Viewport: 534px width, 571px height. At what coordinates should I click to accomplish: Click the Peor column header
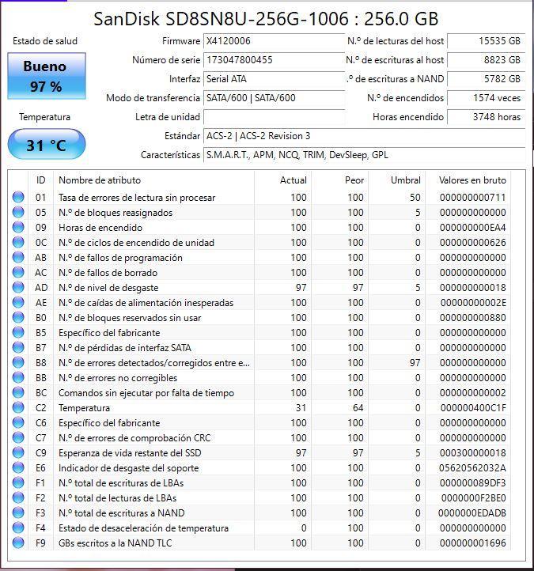pyautogui.click(x=340, y=180)
